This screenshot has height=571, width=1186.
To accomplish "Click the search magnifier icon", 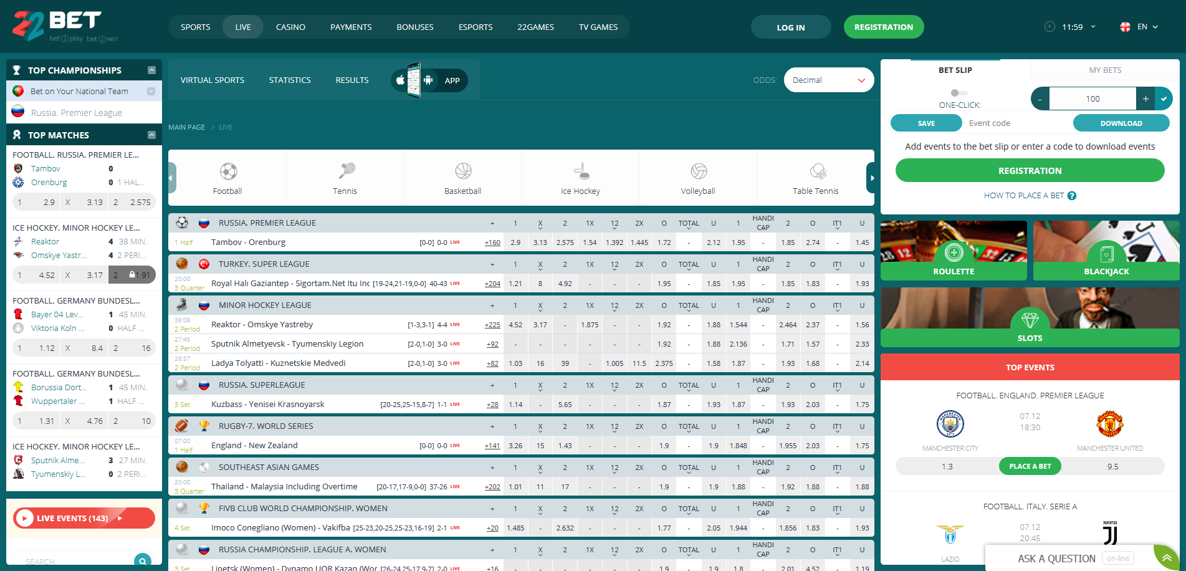I will click(143, 561).
